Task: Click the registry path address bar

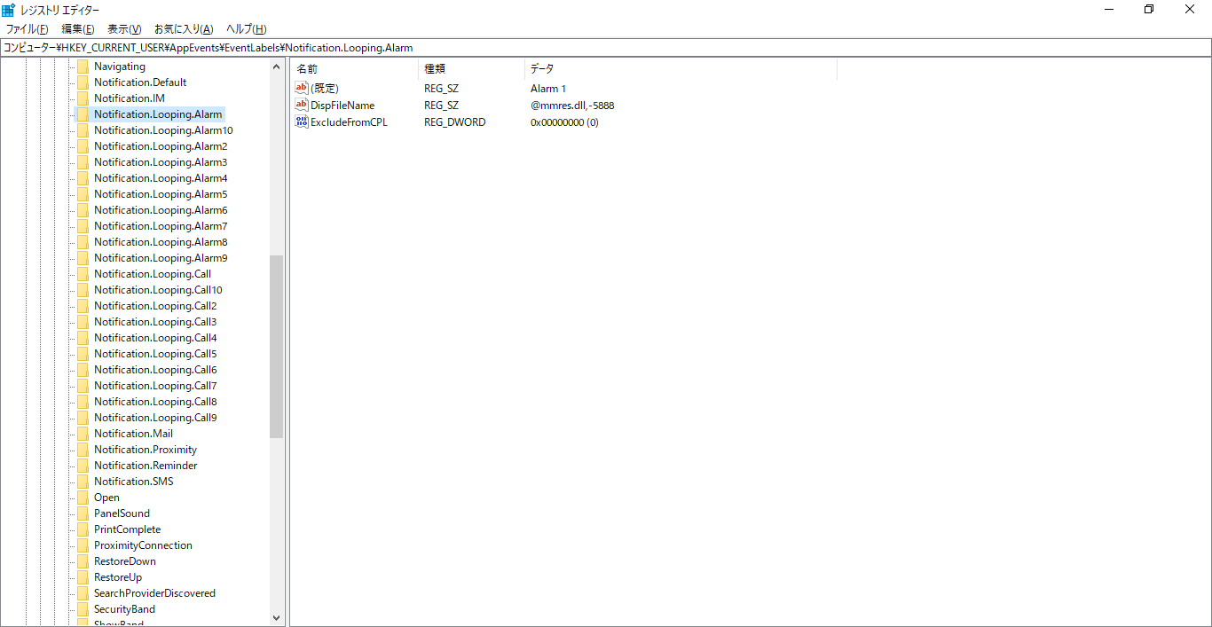Action: coord(606,48)
